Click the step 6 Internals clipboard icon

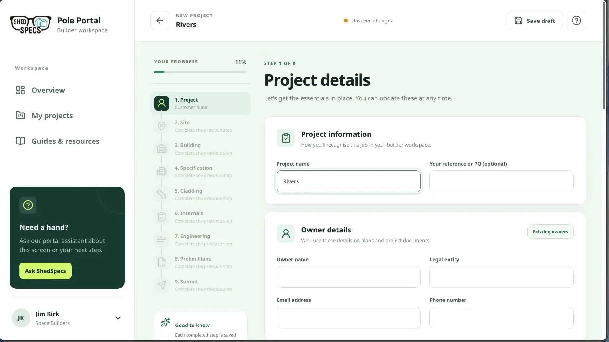(x=162, y=217)
